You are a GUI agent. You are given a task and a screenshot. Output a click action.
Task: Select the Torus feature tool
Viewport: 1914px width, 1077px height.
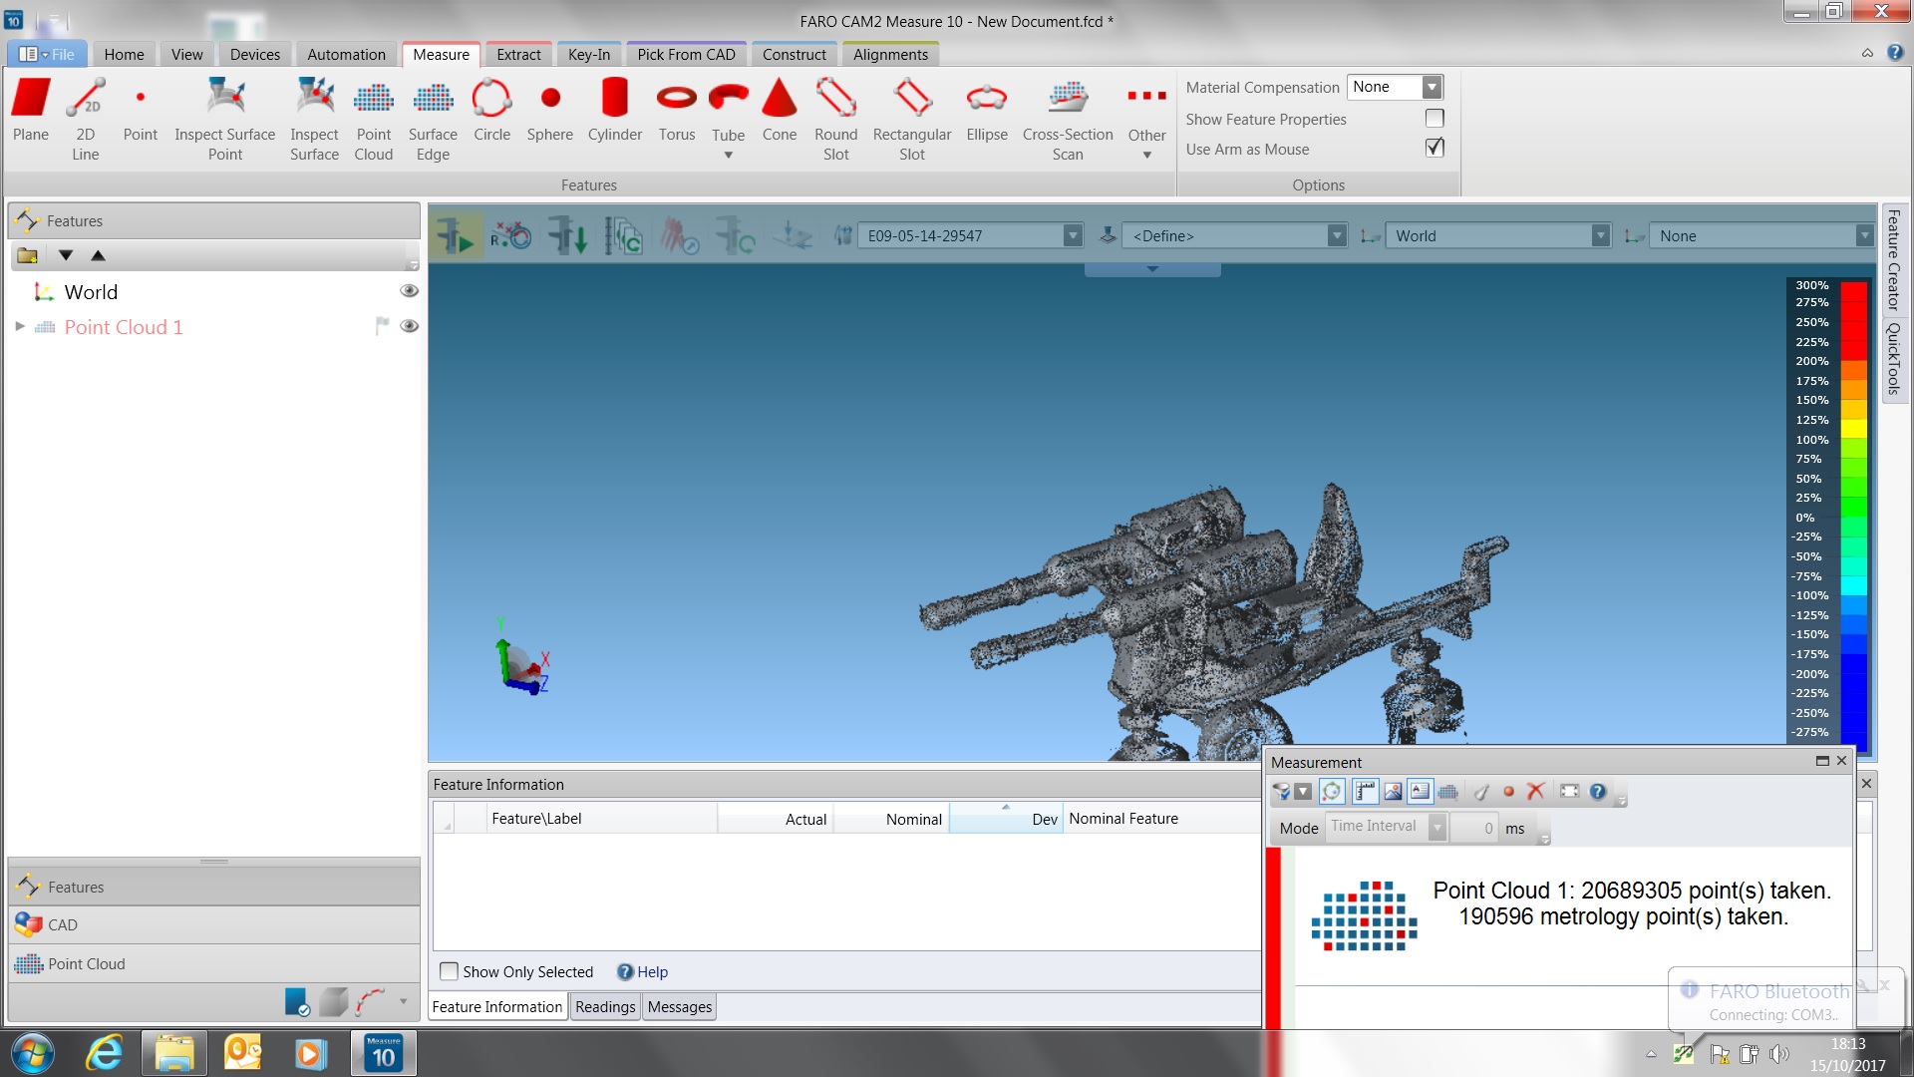click(x=677, y=110)
